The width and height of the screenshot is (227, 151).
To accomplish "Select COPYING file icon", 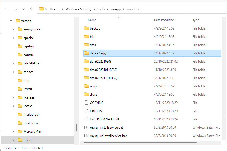I will 87,103.
